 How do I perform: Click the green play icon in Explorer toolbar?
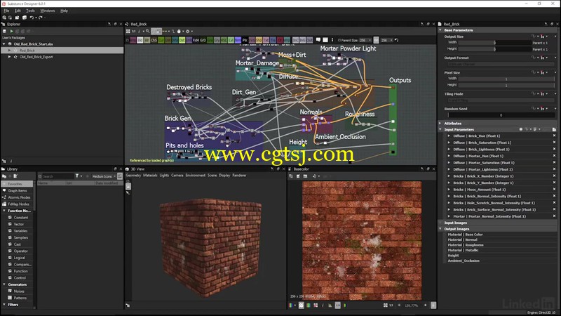click(11, 31)
